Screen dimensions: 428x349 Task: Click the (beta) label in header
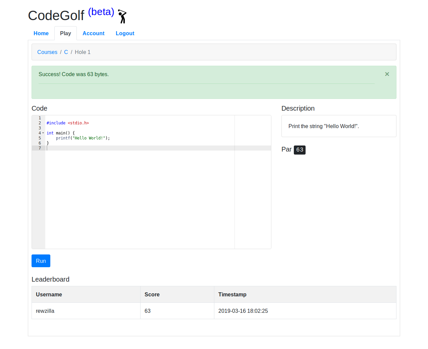point(101,12)
